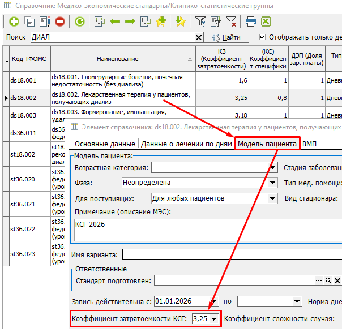The image size is (342, 329).
Task: Go back with the green left arrow
Action: (x=115, y=21)
